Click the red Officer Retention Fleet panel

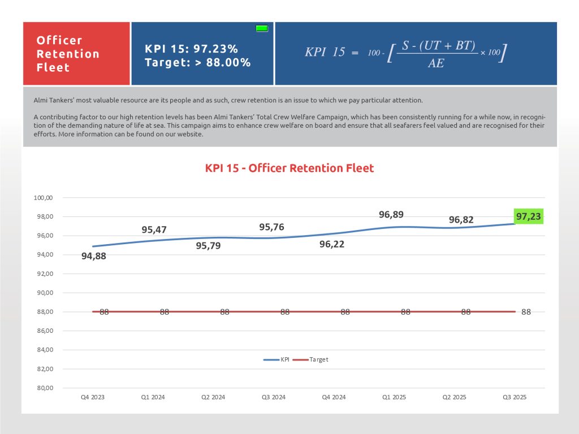(x=76, y=54)
